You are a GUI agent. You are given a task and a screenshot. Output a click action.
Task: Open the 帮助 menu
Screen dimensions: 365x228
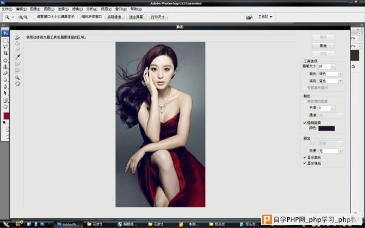pos(136,9)
